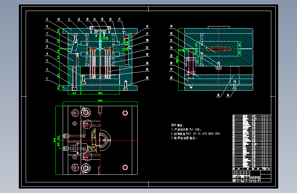The image size is (297, 193).
Task: Click part balloon number 11
Action: coord(69,19)
